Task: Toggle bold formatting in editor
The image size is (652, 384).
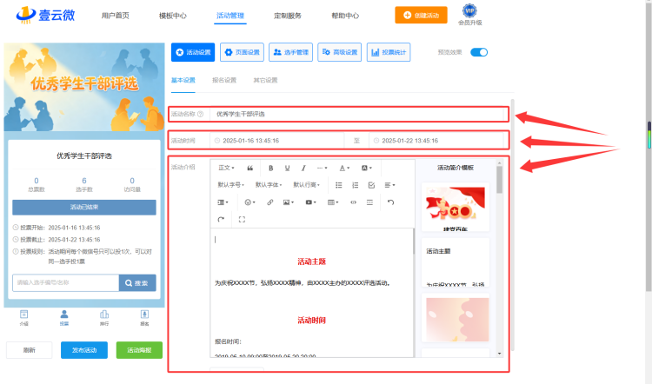Action: click(x=270, y=168)
